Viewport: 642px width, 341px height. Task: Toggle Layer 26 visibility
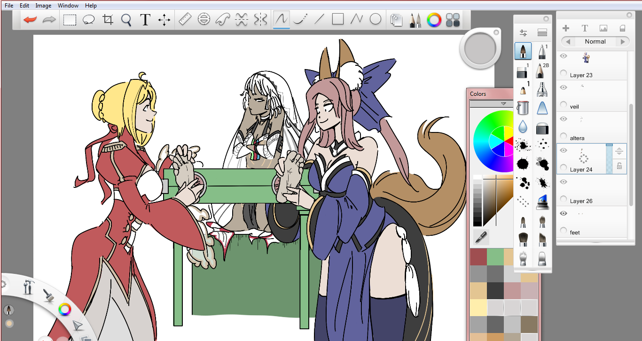coord(564,182)
